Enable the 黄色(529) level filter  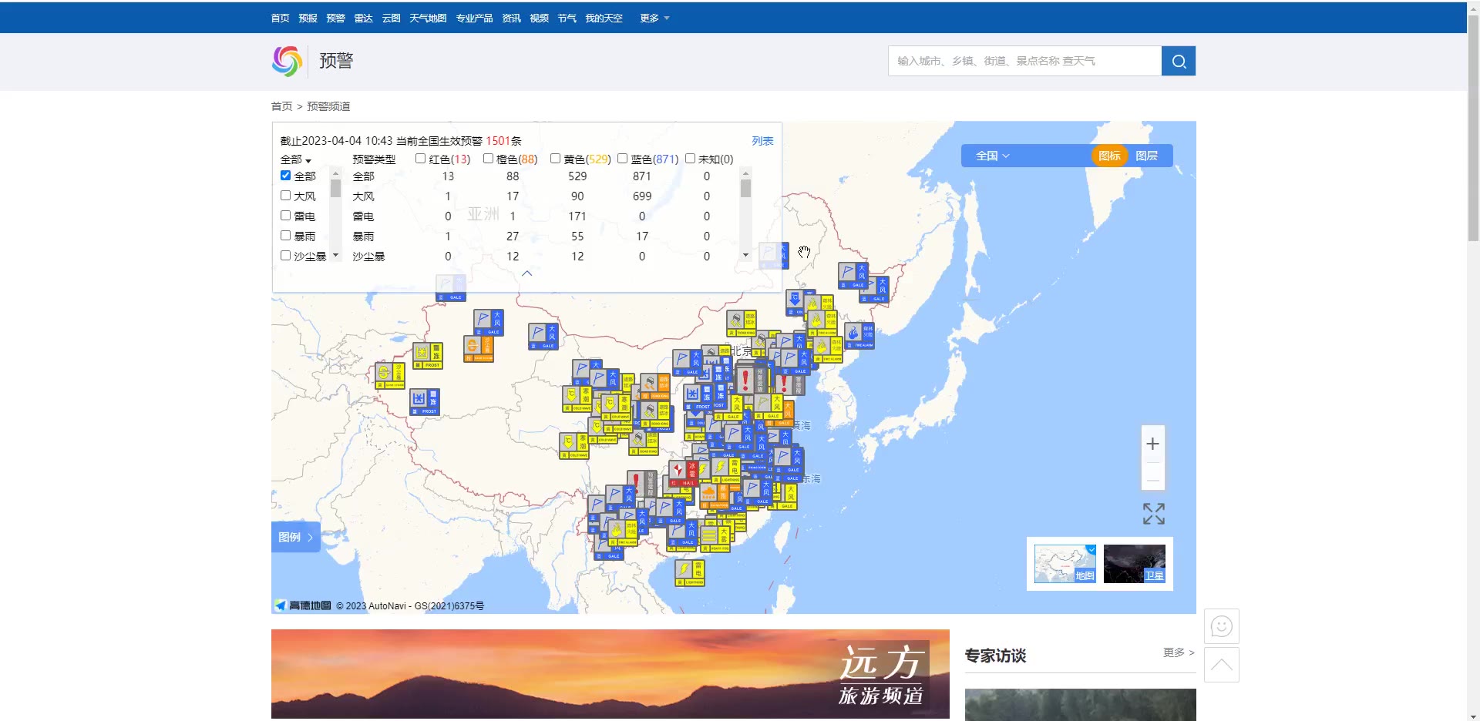click(x=555, y=159)
